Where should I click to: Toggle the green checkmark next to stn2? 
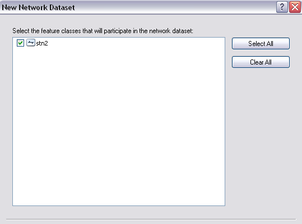[20, 43]
